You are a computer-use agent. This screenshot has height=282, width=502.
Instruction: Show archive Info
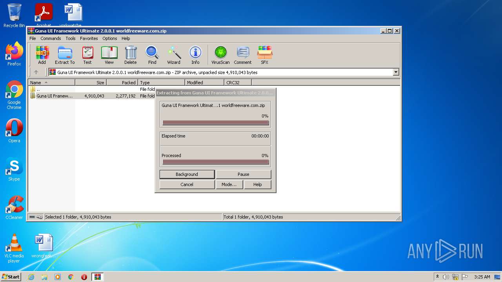pos(195,55)
